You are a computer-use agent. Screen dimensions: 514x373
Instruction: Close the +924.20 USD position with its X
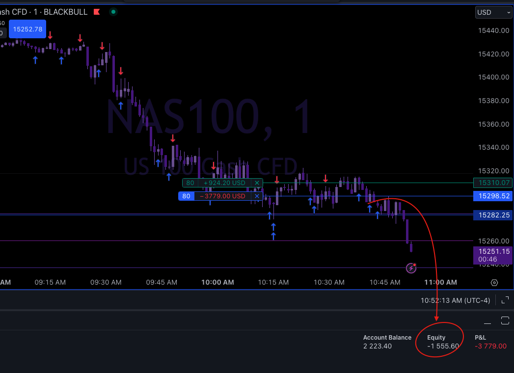[257, 183]
